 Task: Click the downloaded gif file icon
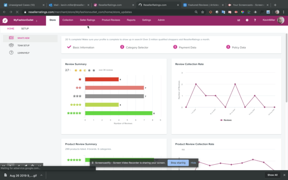pyautogui.click(x=6, y=175)
